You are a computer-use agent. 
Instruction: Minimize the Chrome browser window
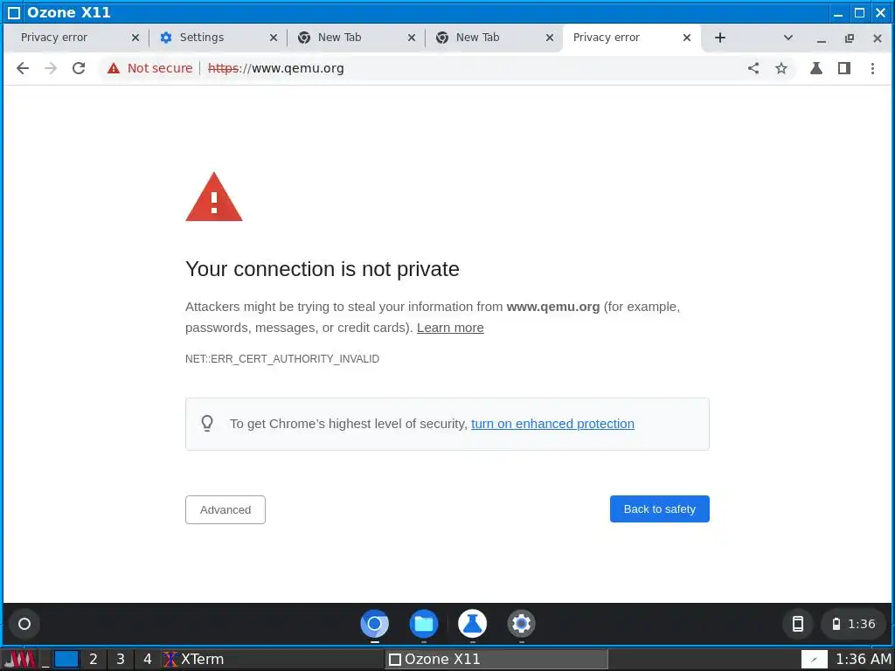(x=822, y=38)
